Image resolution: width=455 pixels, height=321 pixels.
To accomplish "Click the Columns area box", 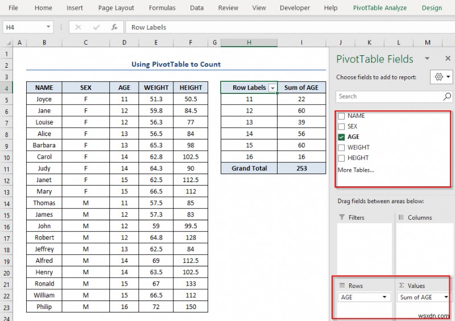I will (x=424, y=249).
